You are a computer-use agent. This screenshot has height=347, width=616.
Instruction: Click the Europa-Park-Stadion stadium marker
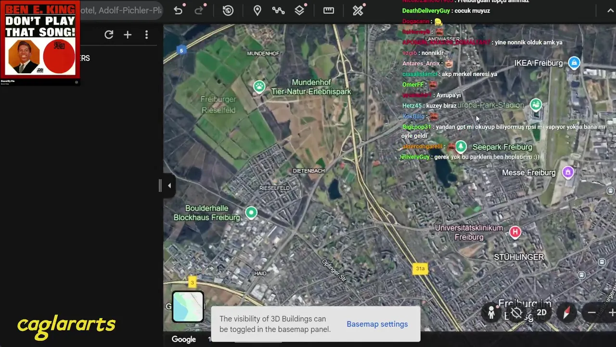[536, 105]
